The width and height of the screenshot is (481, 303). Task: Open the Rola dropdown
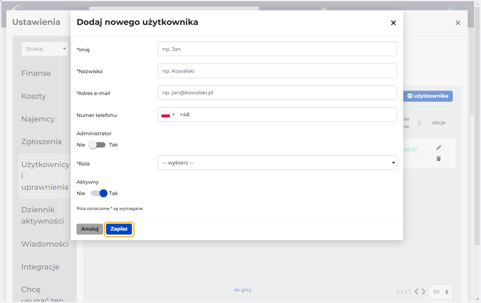pyautogui.click(x=277, y=163)
